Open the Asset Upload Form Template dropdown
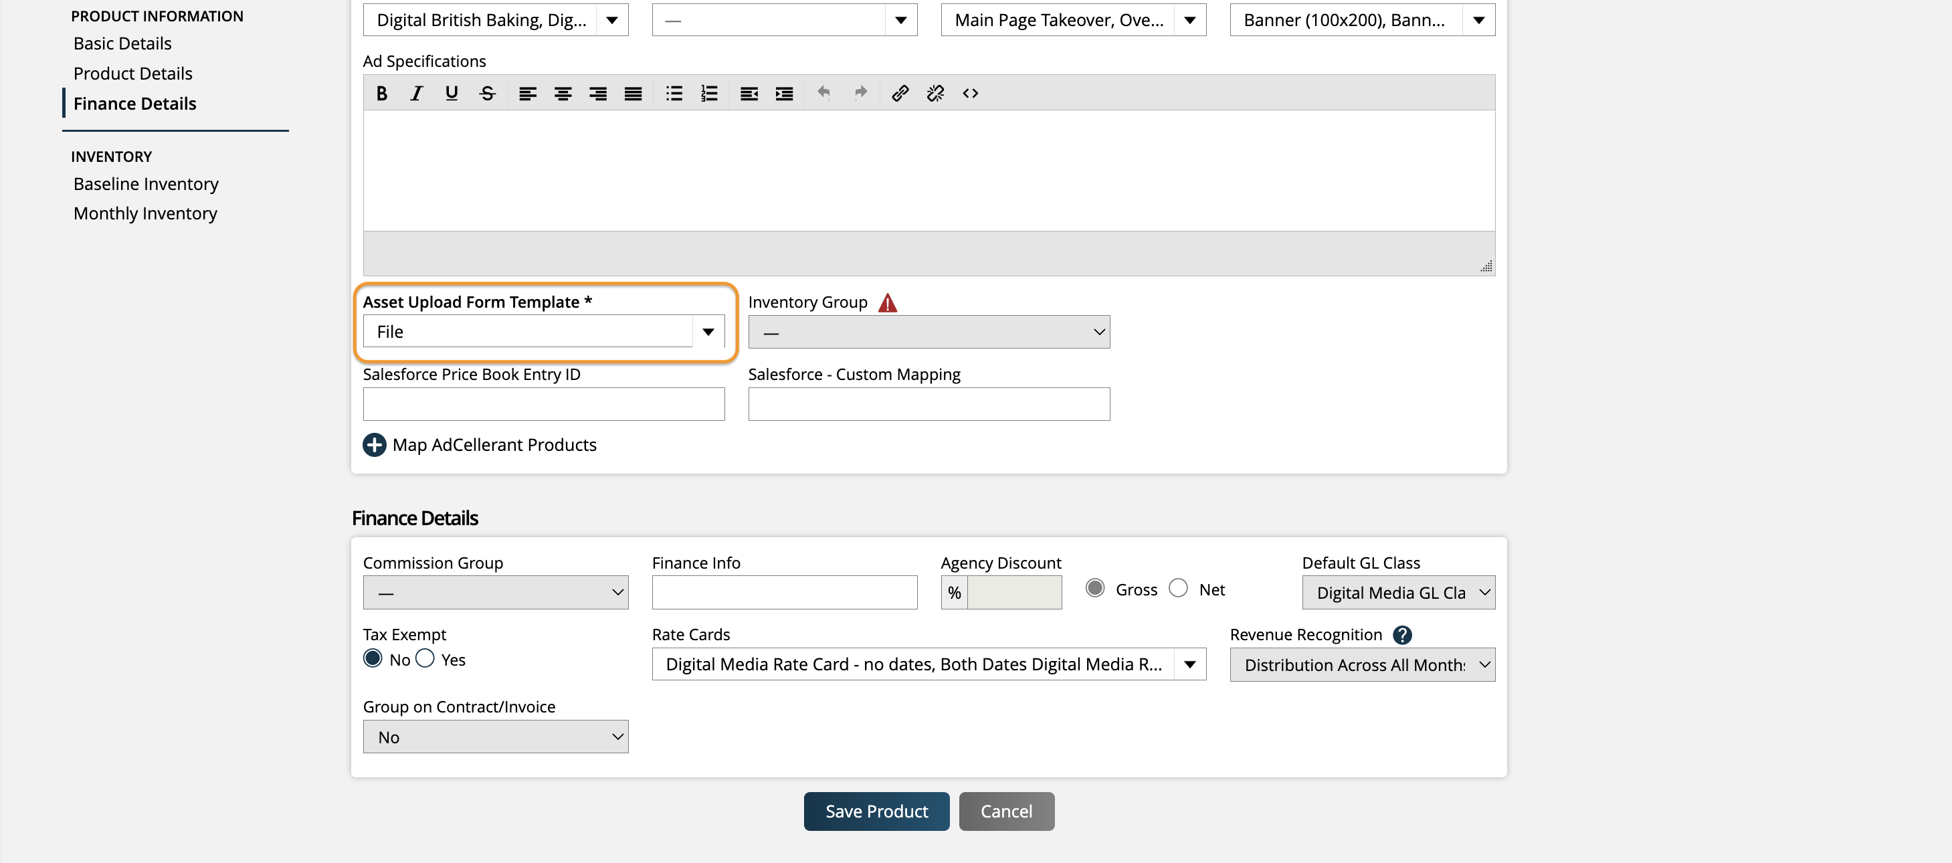 click(708, 332)
